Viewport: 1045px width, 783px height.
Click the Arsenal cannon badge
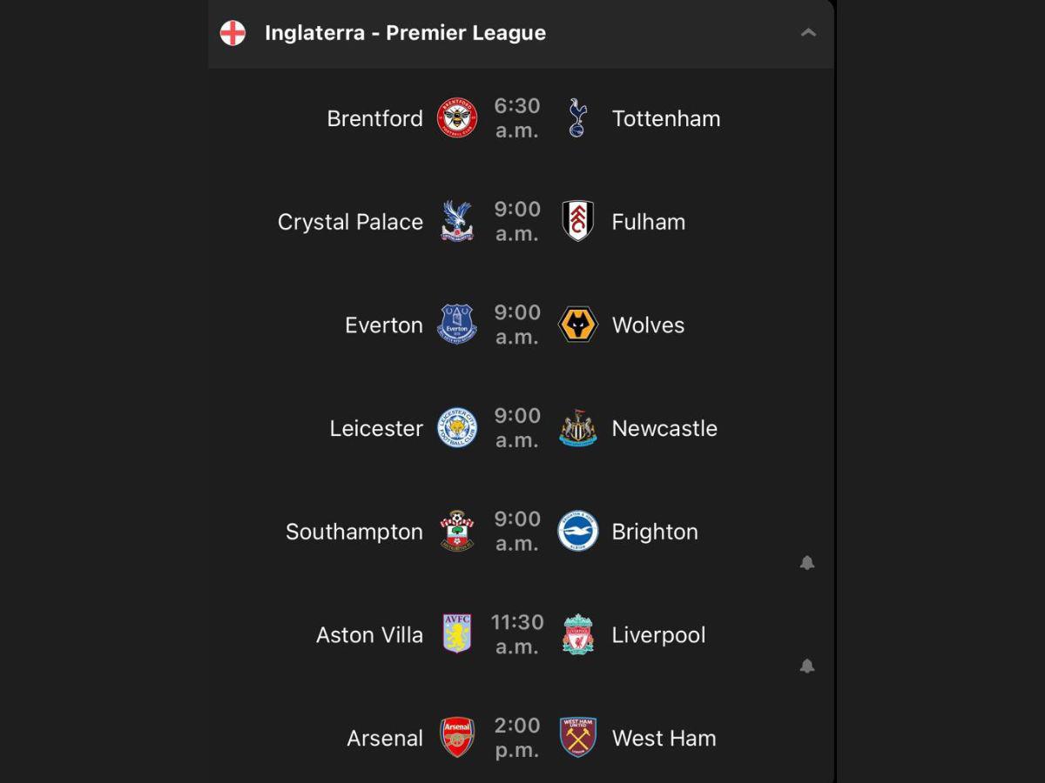click(456, 738)
